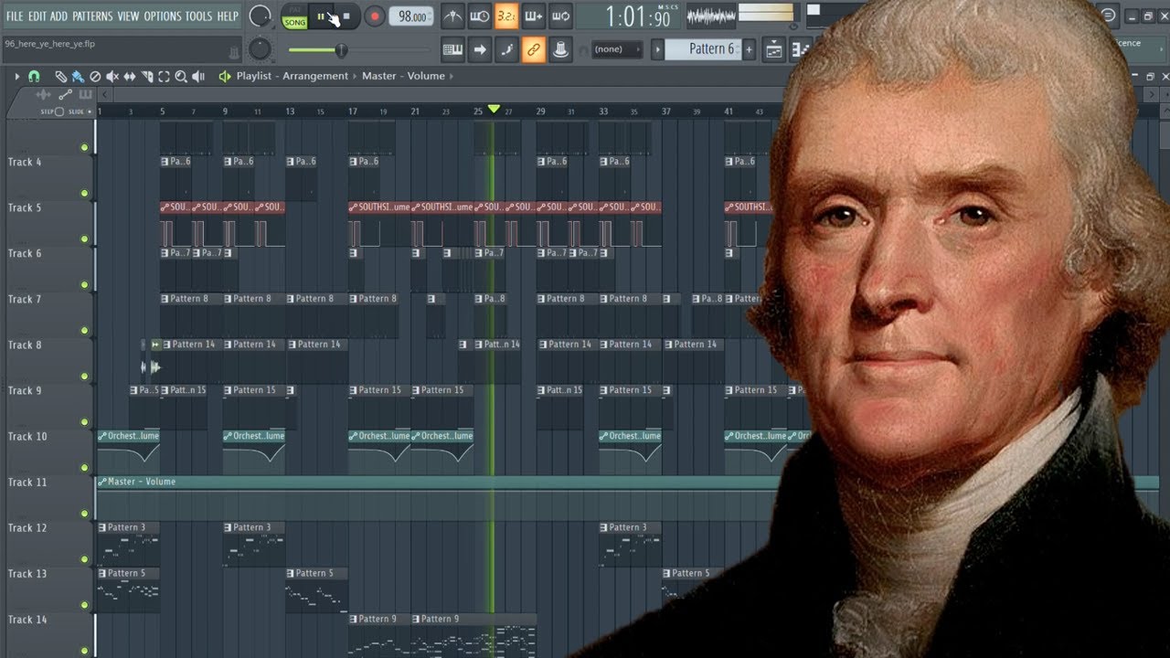The image size is (1170, 658).
Task: Open the playlist options arrow menu
Action: point(16,77)
